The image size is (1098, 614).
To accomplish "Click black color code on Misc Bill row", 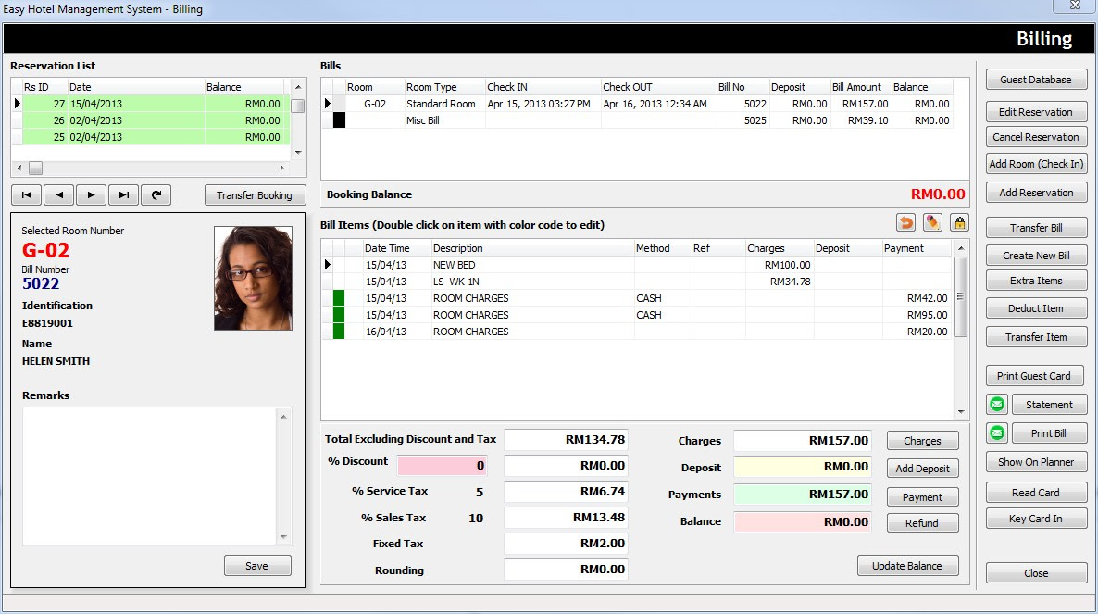I will coord(339,120).
